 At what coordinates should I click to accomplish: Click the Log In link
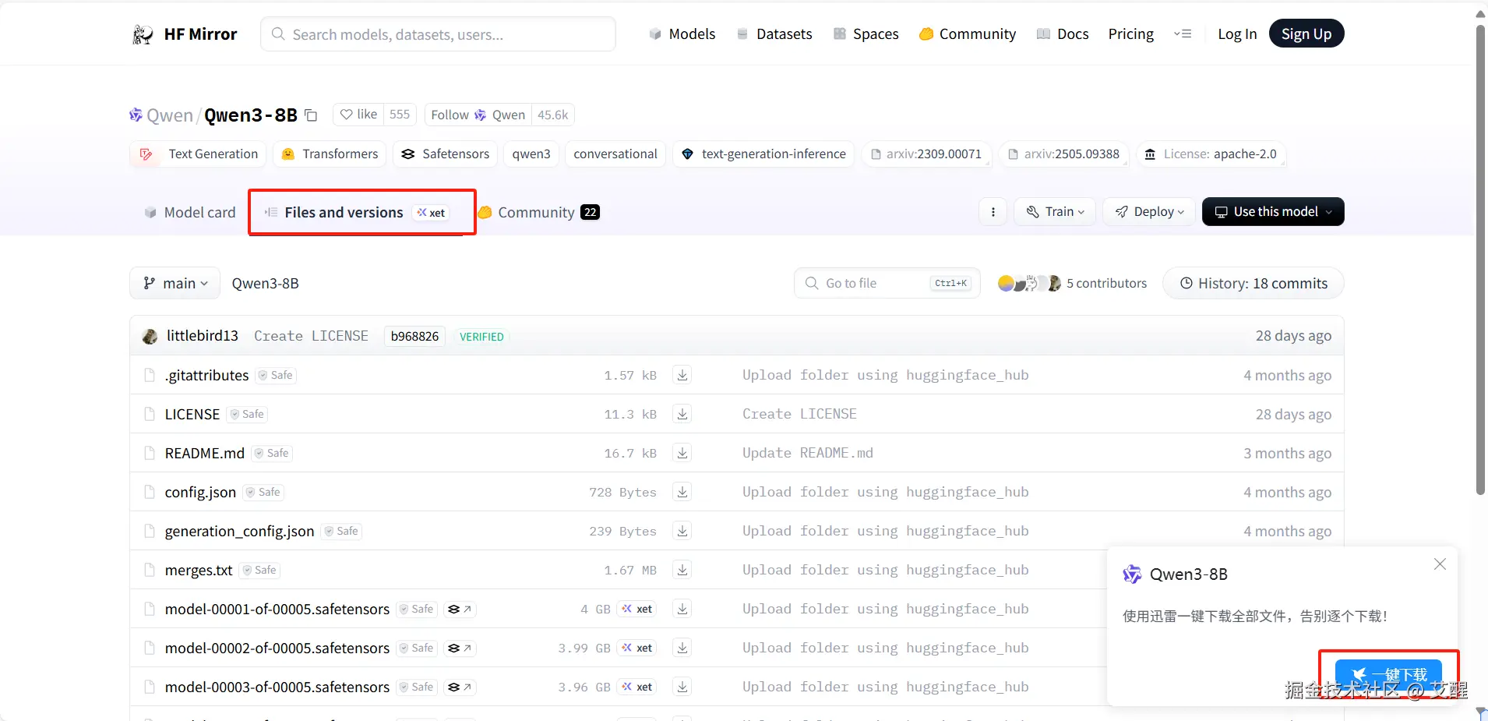(x=1237, y=34)
